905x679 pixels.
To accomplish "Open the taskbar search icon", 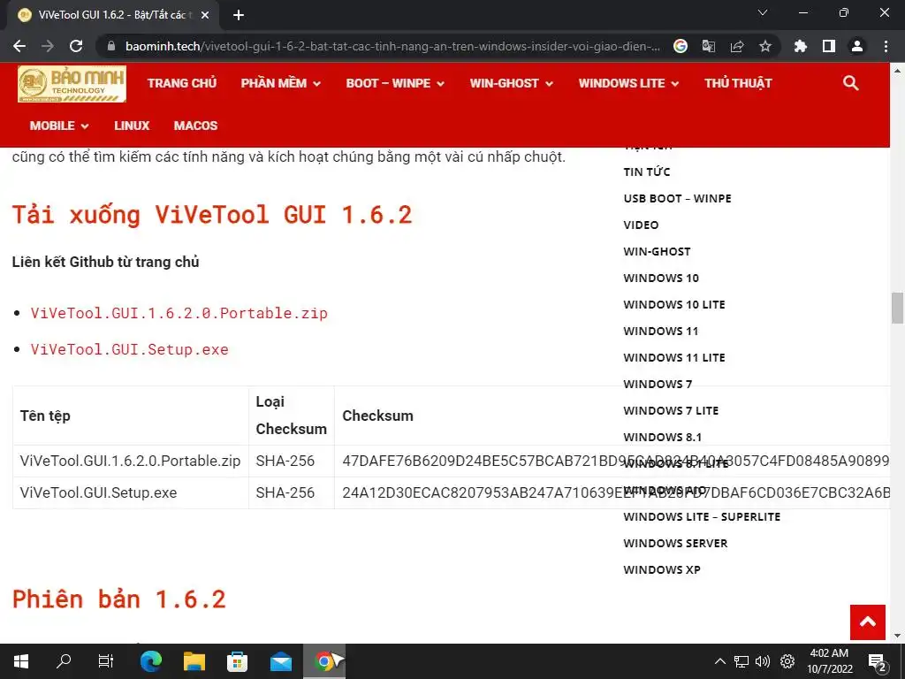I will (64, 661).
